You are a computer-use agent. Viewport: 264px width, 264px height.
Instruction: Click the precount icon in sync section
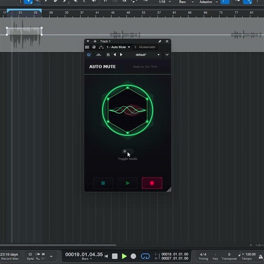click(x=38, y=254)
